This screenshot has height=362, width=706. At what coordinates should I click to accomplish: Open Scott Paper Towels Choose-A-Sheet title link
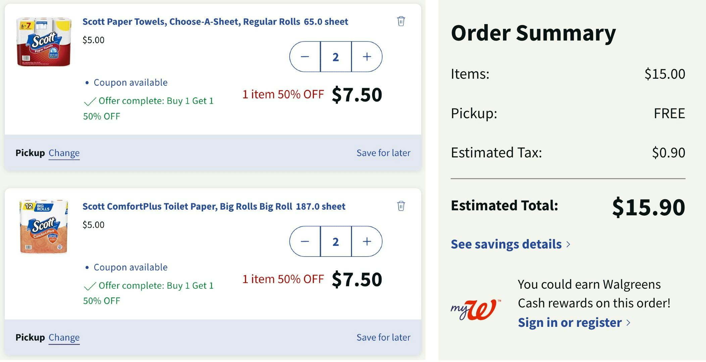pyautogui.click(x=215, y=22)
